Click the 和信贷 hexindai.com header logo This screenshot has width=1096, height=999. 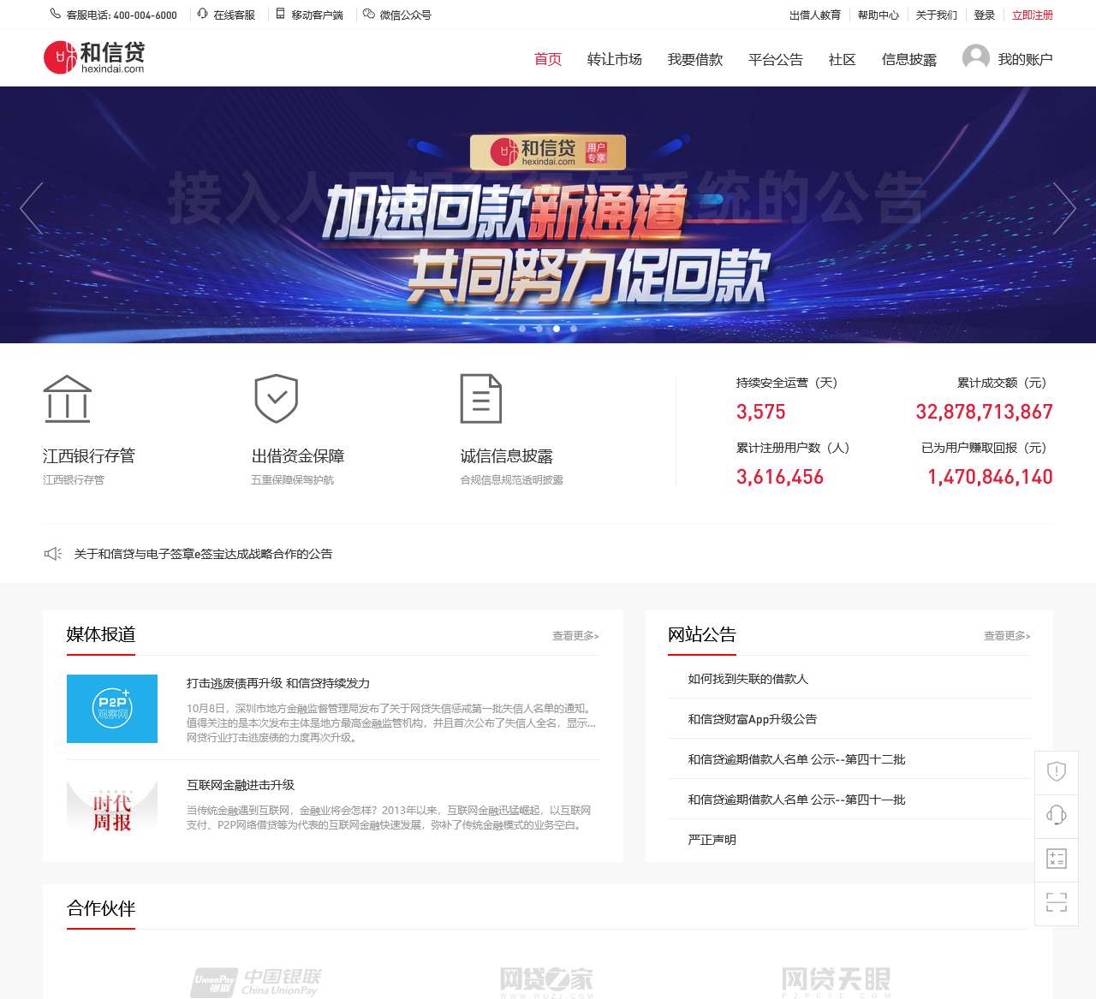click(x=94, y=57)
